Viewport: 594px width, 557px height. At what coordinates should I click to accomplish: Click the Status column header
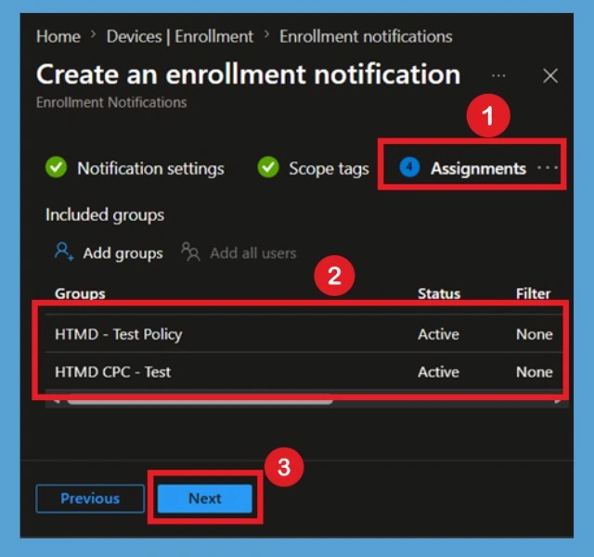439,293
